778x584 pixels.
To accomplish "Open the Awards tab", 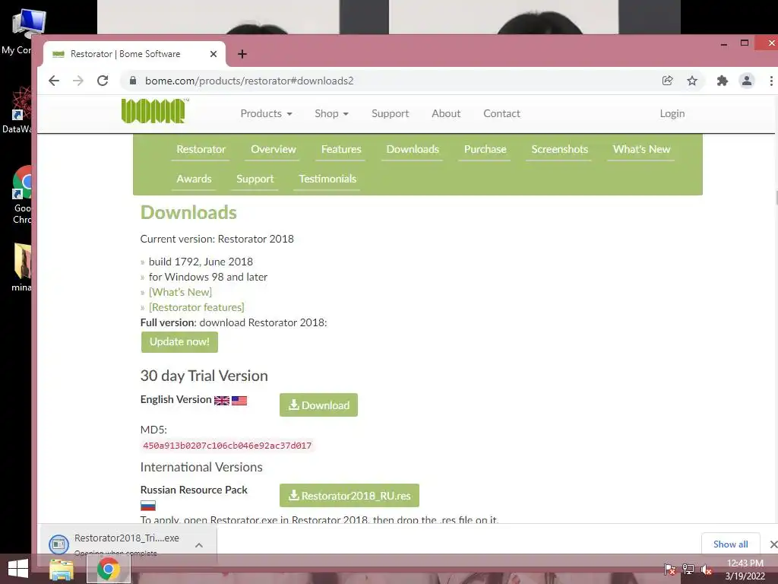I will pos(194,179).
